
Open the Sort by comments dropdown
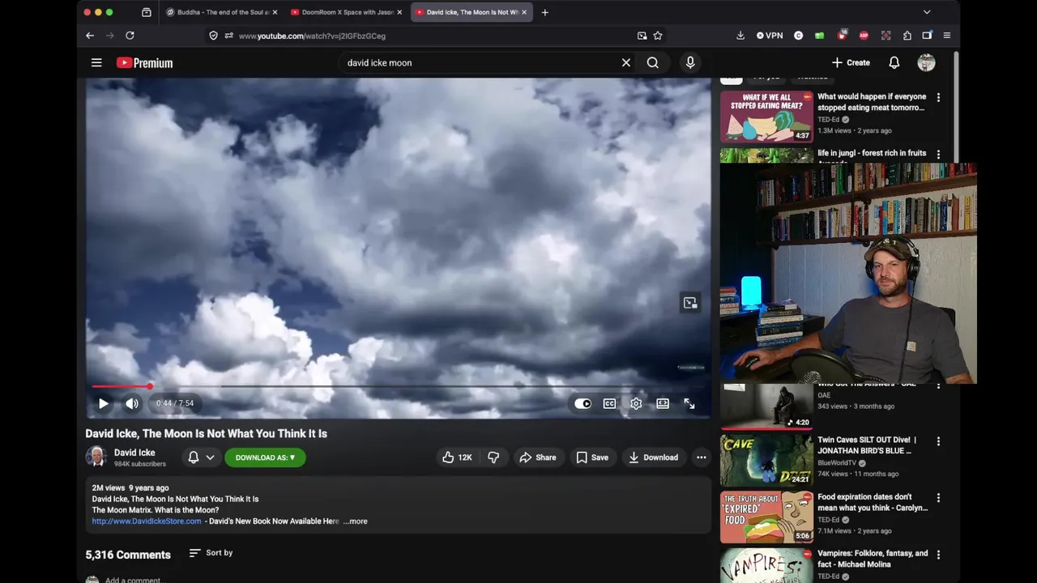click(x=211, y=553)
